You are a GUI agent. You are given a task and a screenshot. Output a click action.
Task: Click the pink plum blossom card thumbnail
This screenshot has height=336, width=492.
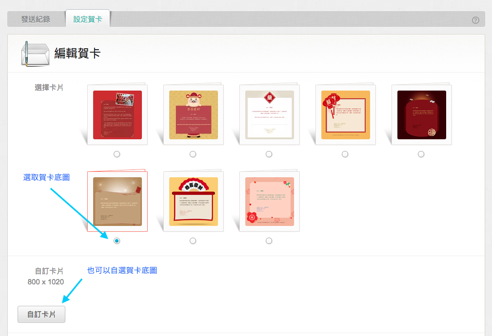tap(270, 202)
